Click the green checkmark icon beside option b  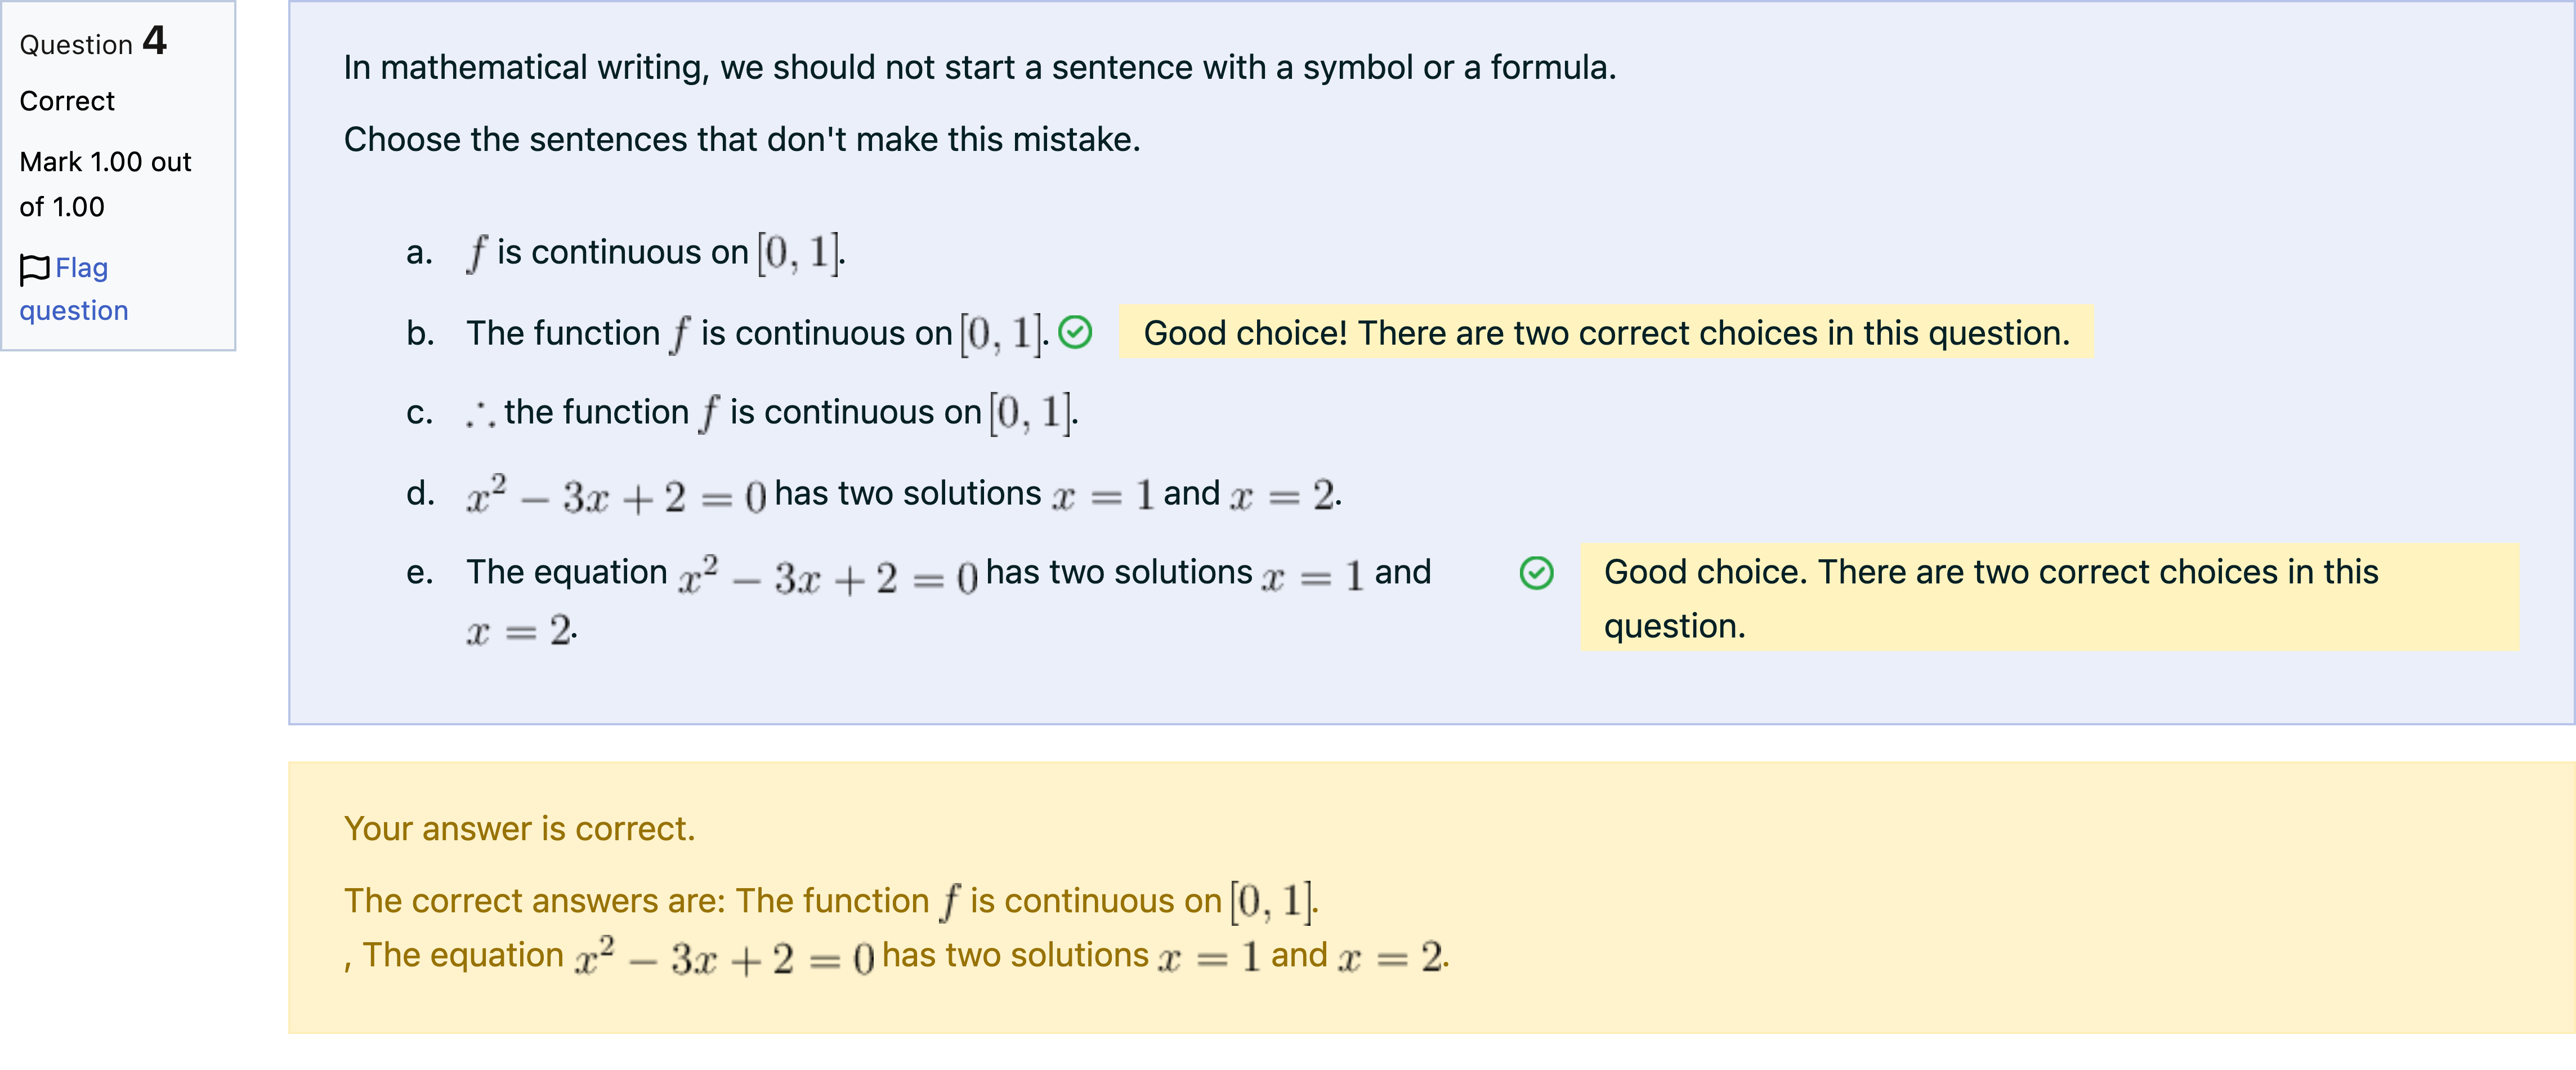point(1075,332)
